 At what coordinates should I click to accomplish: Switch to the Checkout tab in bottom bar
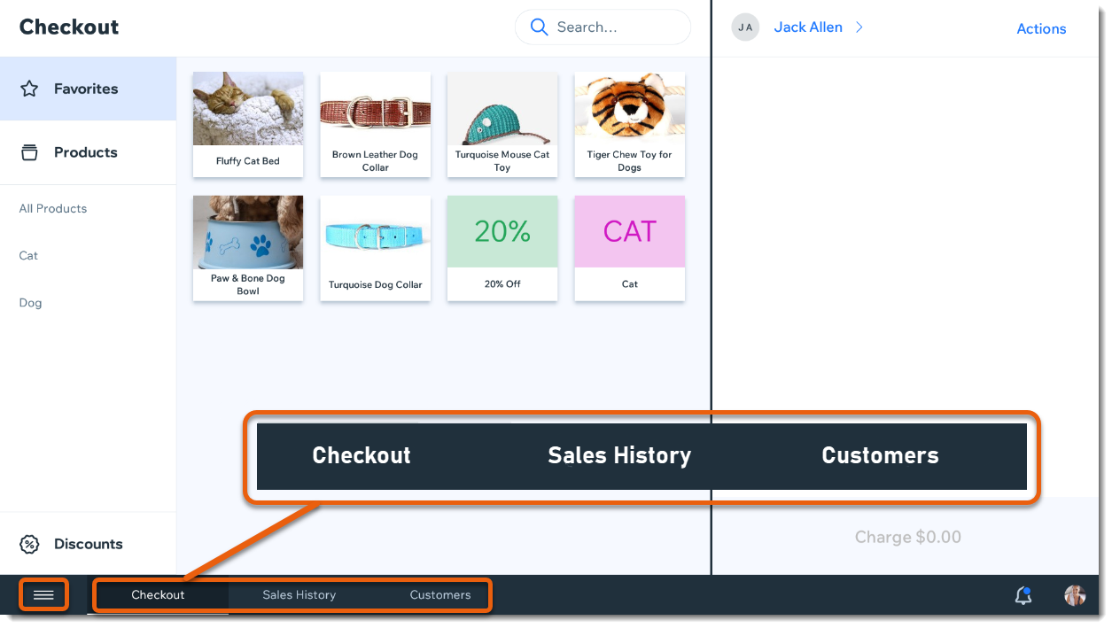tap(158, 595)
